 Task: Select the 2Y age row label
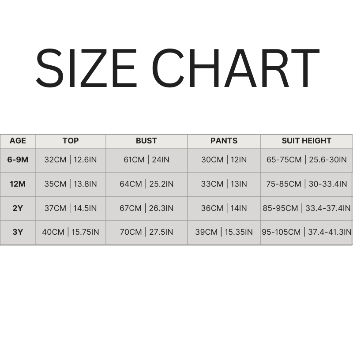tap(18, 208)
